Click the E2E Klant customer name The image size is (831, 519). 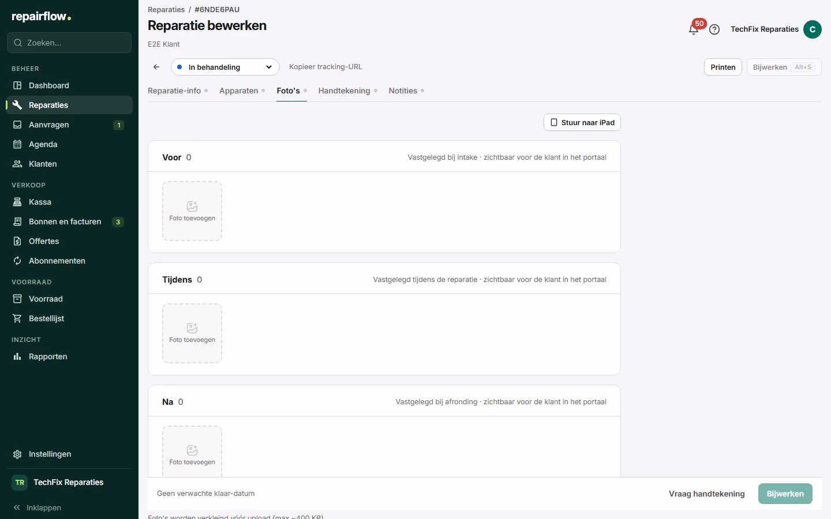click(x=164, y=44)
